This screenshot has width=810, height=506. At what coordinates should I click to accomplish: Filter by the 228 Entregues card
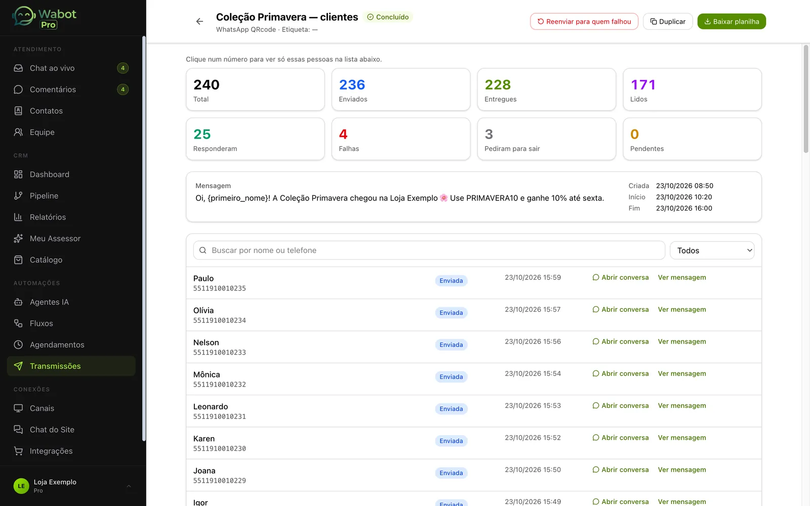click(547, 90)
